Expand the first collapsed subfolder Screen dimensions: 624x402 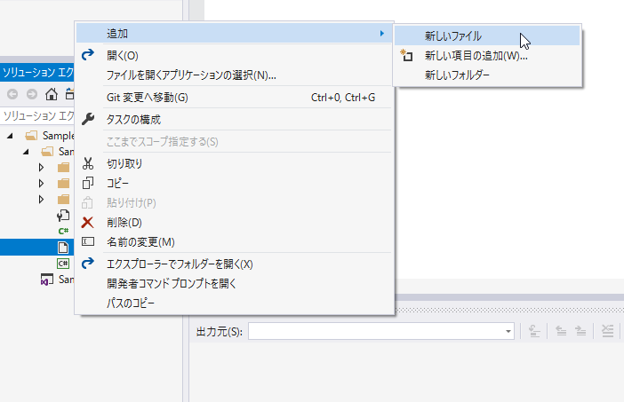(x=41, y=167)
